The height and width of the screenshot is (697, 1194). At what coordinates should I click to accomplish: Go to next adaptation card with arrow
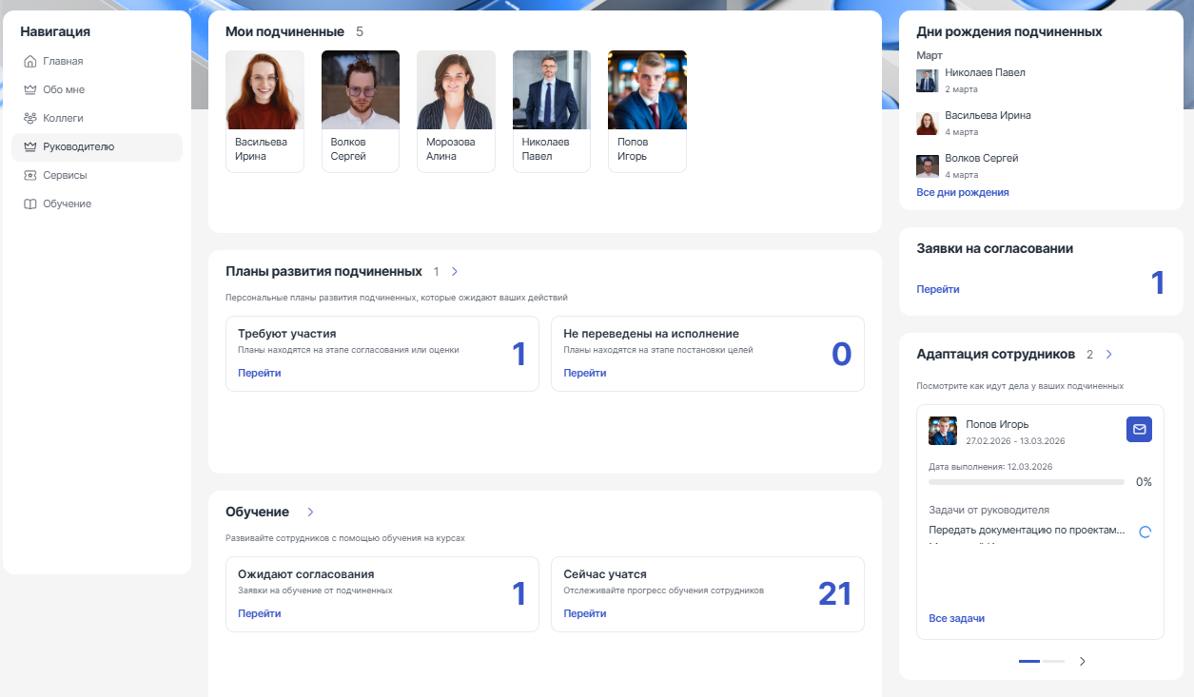pyautogui.click(x=1082, y=661)
